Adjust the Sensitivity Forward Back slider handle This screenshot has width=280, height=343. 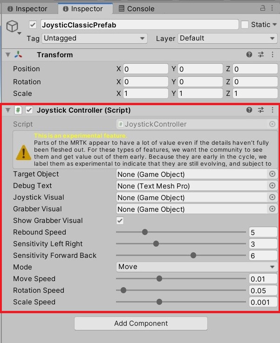pyautogui.click(x=193, y=255)
